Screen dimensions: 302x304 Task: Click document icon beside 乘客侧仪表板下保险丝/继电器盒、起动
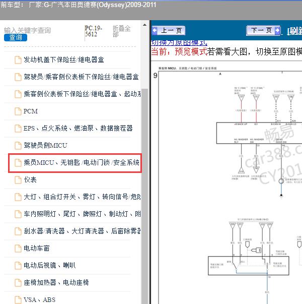(x=18, y=94)
